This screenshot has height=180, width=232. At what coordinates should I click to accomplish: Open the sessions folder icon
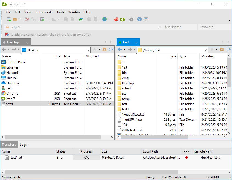coord(15,19)
